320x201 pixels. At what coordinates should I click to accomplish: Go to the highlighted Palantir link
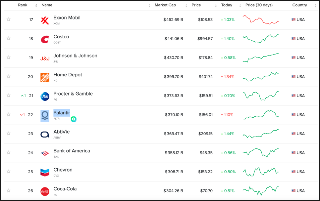click(x=62, y=113)
